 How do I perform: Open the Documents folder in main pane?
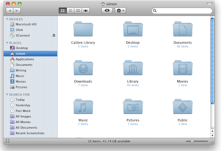click(183, 29)
